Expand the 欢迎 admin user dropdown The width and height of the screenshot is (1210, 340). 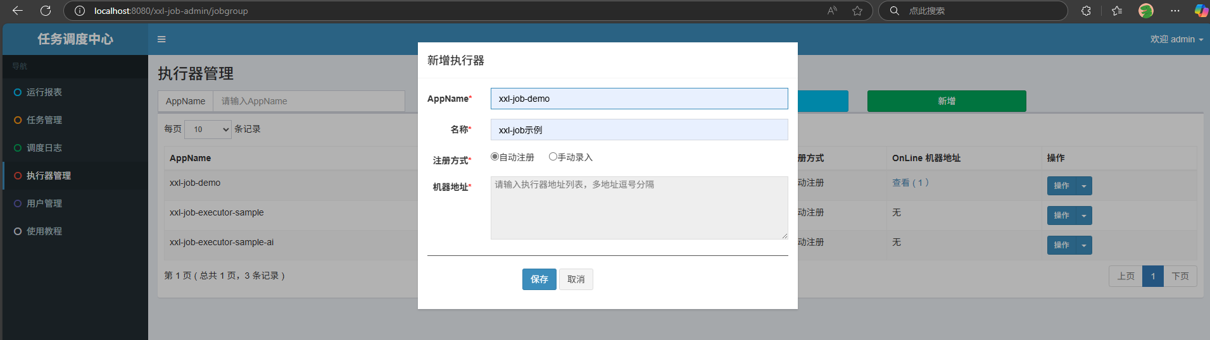pos(1176,39)
